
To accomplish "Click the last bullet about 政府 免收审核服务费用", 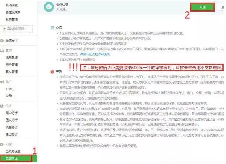I will 98,146.
